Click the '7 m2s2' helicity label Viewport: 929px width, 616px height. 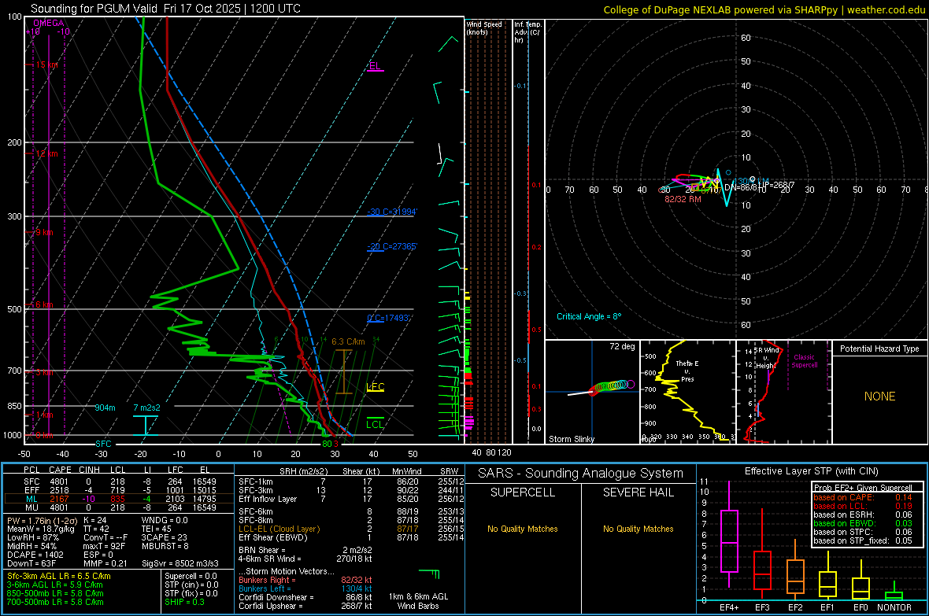point(146,408)
